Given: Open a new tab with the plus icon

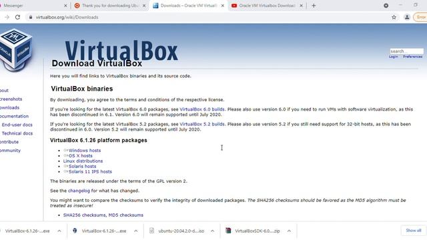Looking at the screenshot, I should 314,5.
